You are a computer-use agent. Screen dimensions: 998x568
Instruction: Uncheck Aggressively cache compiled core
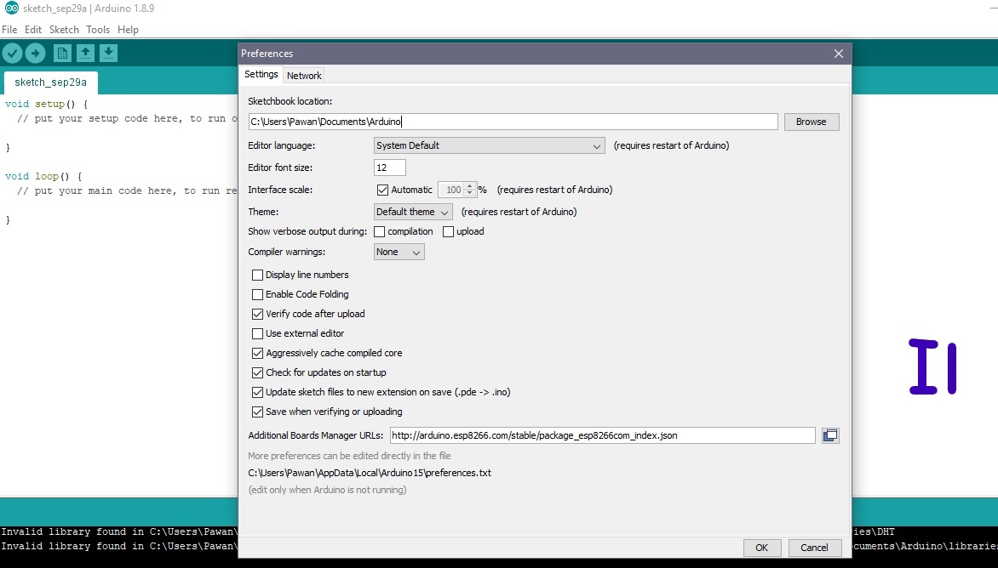(257, 353)
